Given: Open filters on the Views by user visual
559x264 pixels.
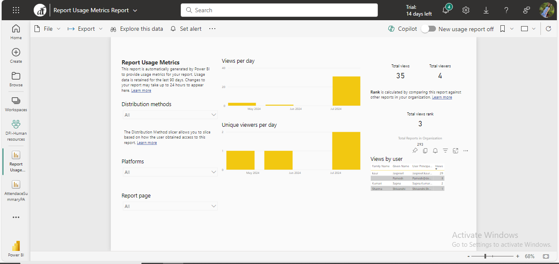Looking at the screenshot, I should pyautogui.click(x=445, y=150).
